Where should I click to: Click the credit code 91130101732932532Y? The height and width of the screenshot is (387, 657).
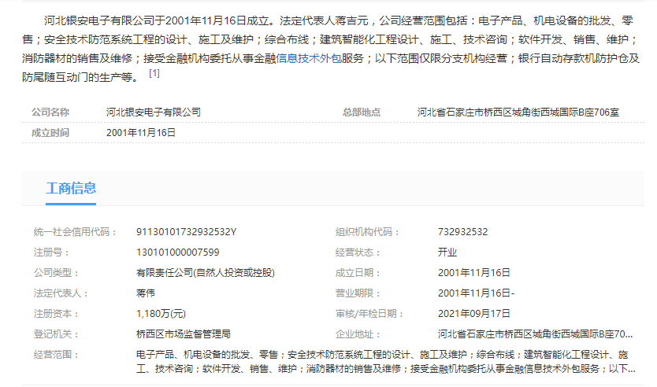(186, 232)
